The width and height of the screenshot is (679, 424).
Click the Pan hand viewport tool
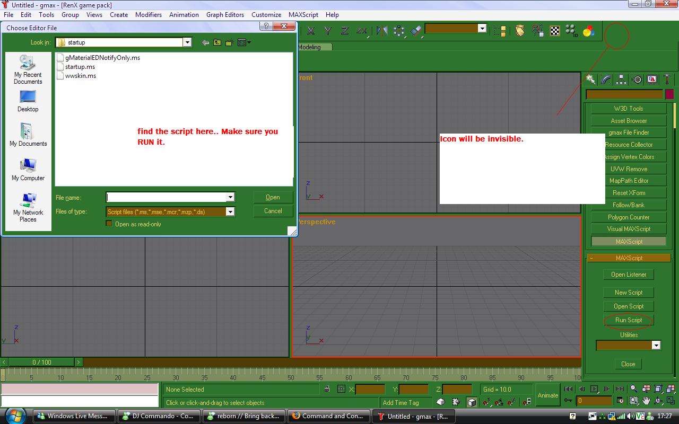[x=646, y=401]
